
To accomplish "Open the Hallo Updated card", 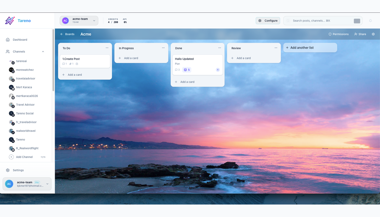I will coord(198,65).
